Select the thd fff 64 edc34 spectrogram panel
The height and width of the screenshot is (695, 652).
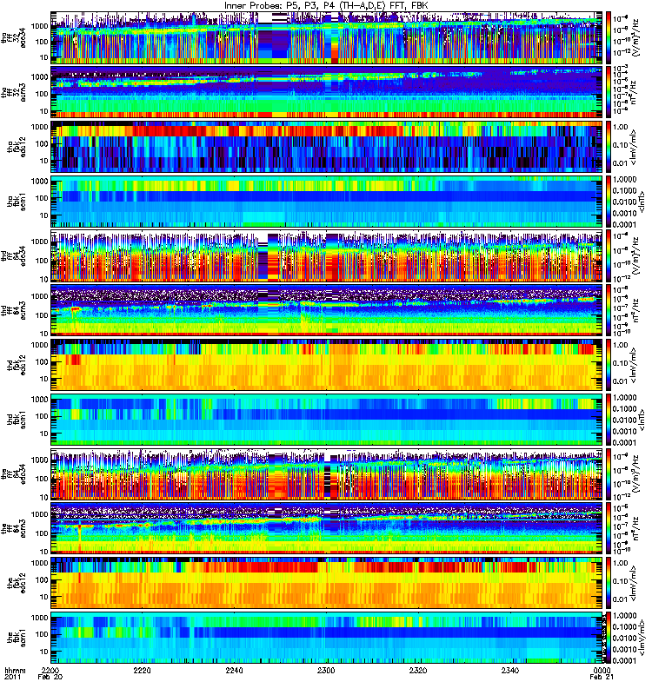(327, 255)
